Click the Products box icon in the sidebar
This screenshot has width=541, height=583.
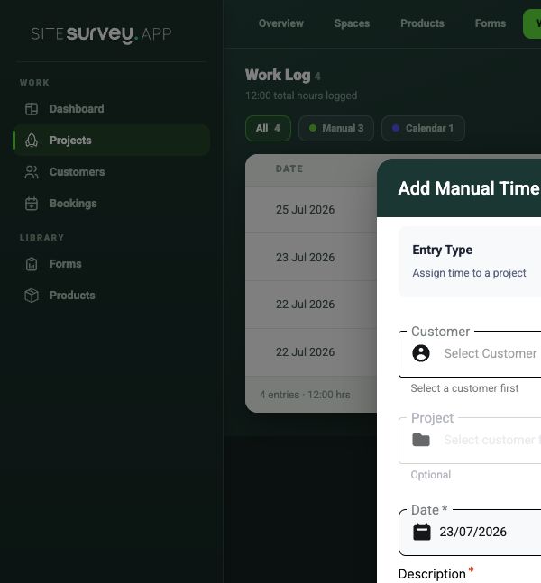[x=32, y=296]
